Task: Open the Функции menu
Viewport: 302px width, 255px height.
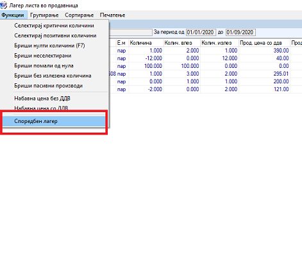Action: point(13,15)
